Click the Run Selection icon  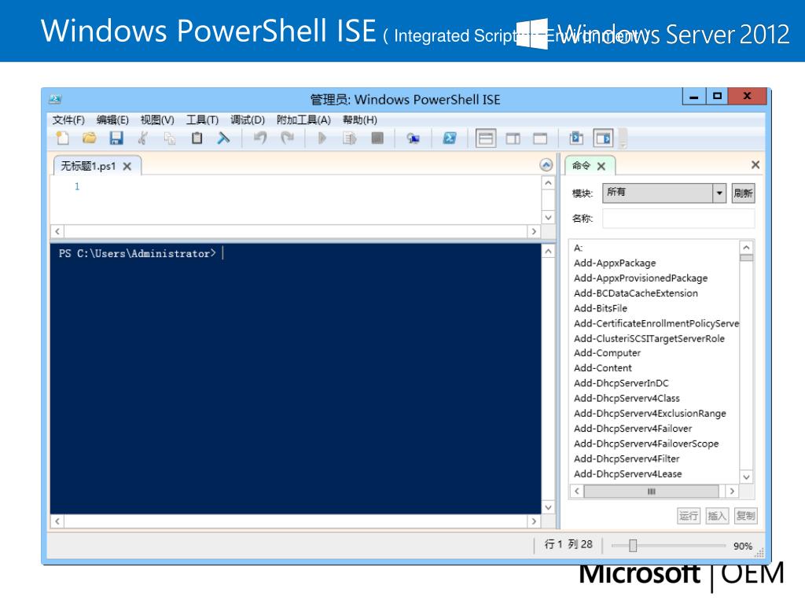[x=350, y=138]
